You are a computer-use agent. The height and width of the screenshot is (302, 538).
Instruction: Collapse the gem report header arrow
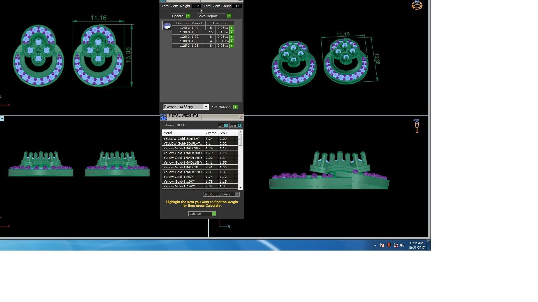201,11
